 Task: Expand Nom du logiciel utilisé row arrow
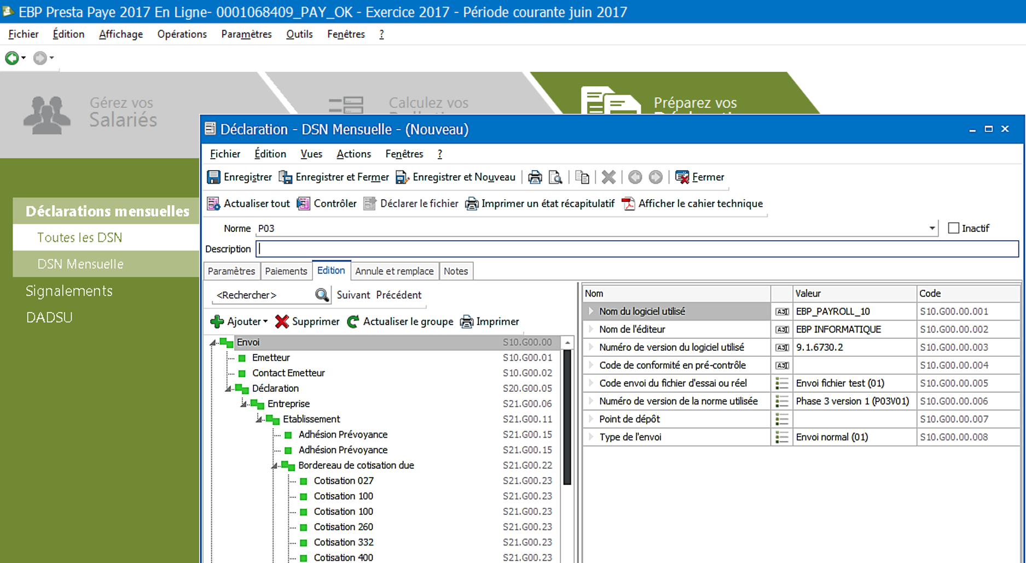(591, 311)
